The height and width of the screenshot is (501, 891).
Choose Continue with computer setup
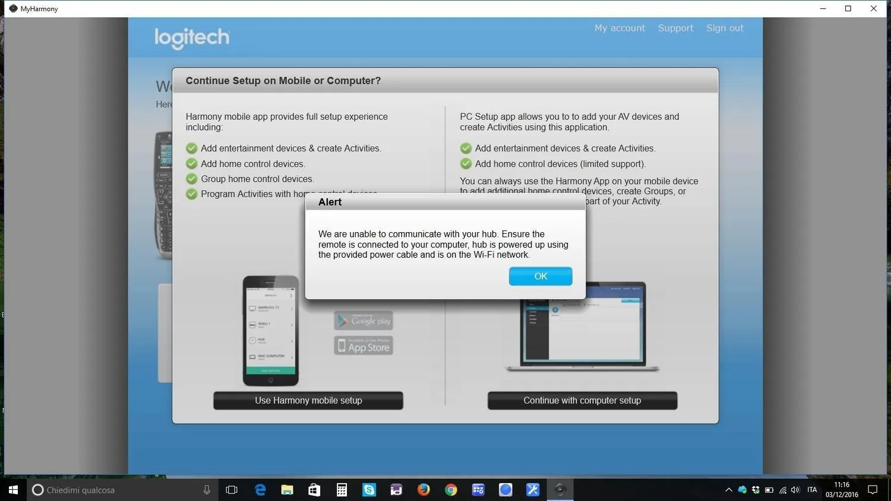pyautogui.click(x=582, y=401)
